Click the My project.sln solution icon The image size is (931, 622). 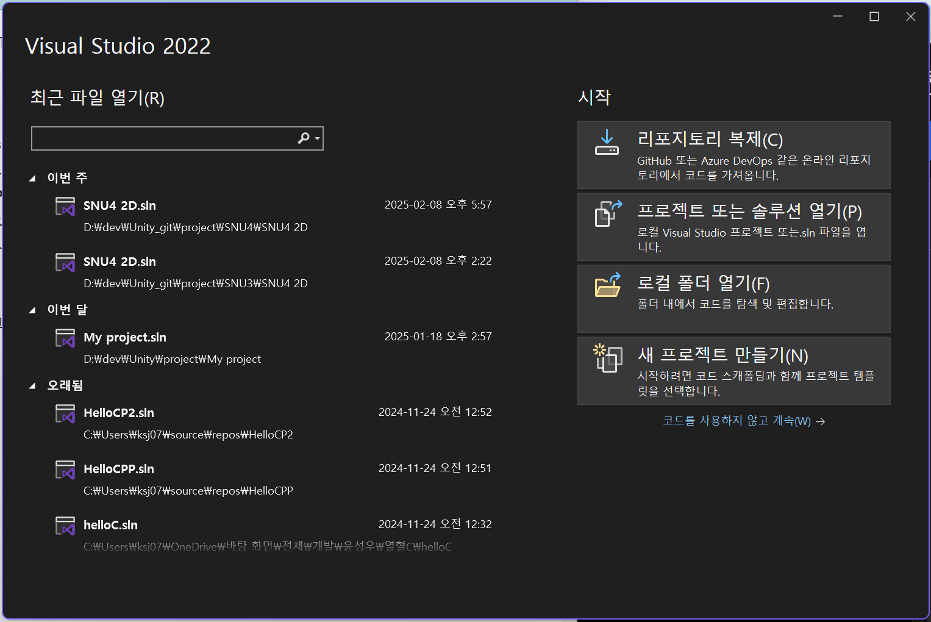click(65, 338)
